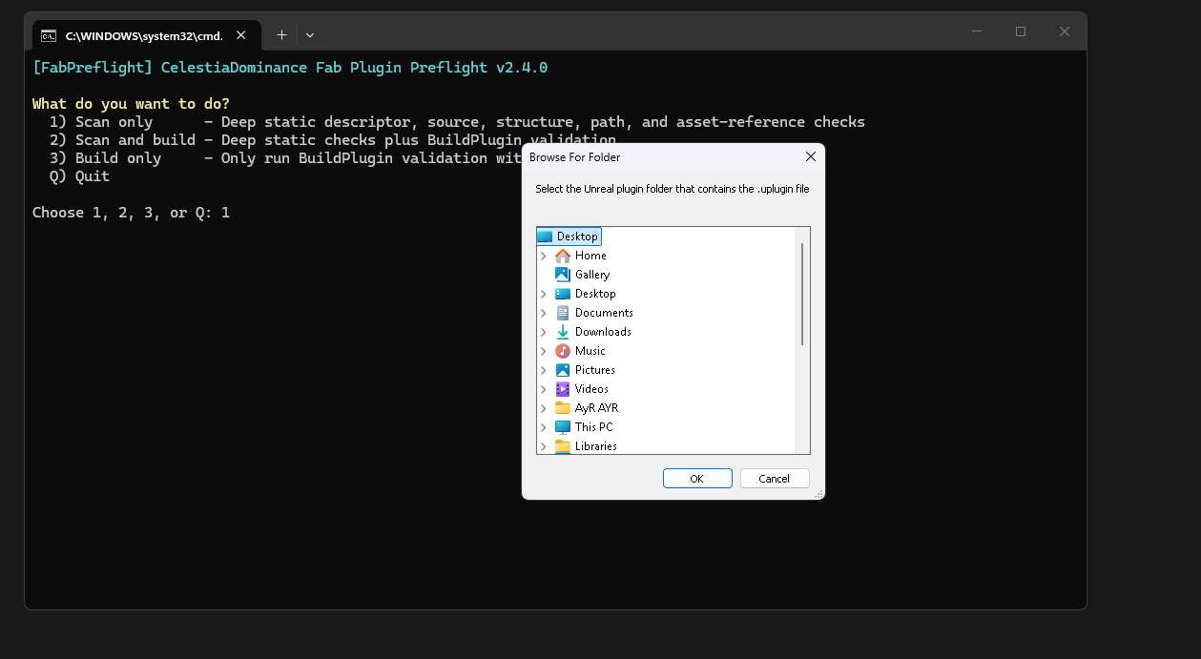The width and height of the screenshot is (1201, 659).
Task: Expand the This PC node chevron
Action: (544, 427)
